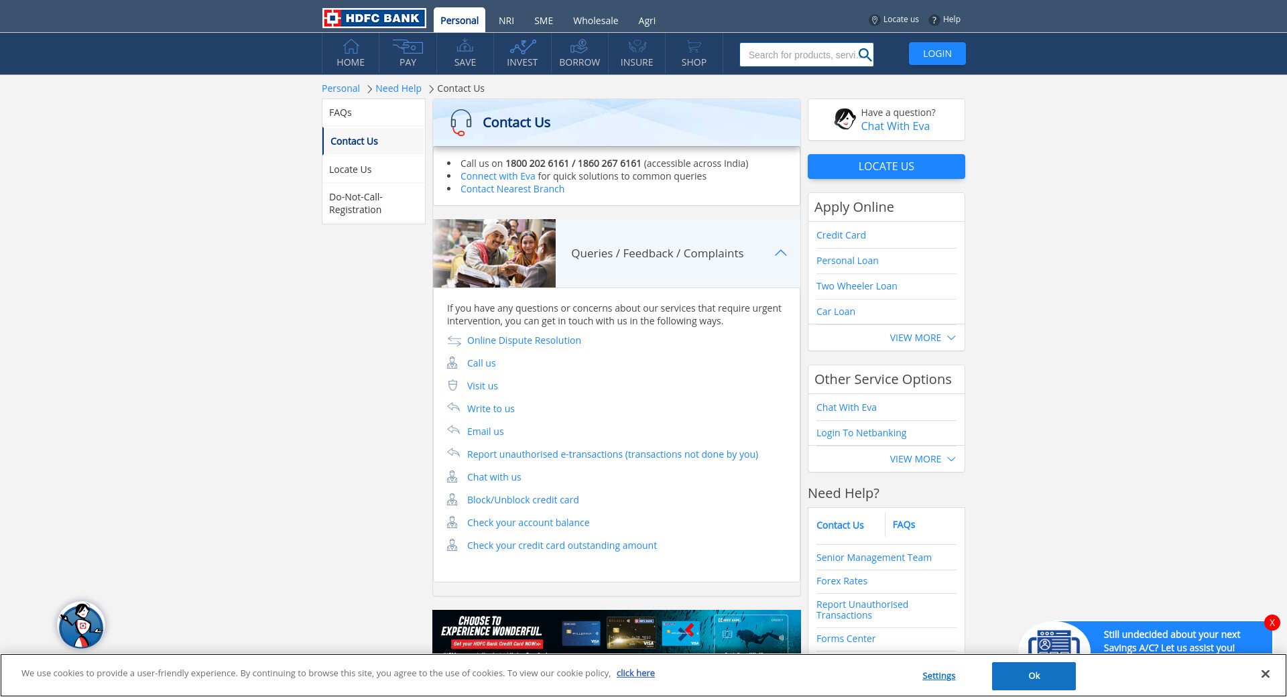Expand View More under Apply Online
The height and width of the screenshot is (697, 1287).
coord(922,338)
